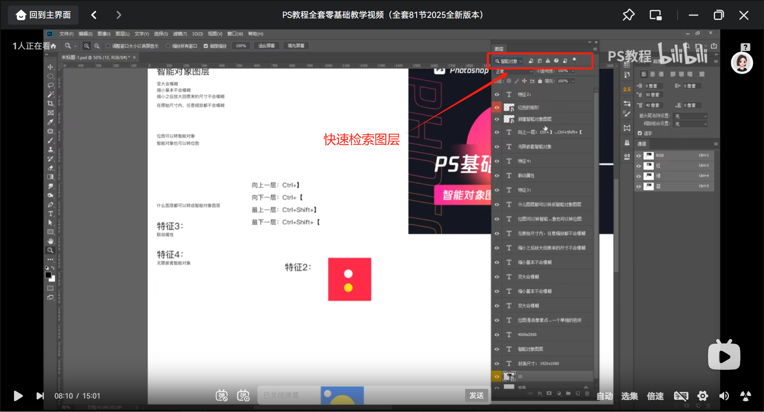Screen dimensions: 764x412
Task: Select the Elliptical Marquee tool
Action: [x=51, y=76]
